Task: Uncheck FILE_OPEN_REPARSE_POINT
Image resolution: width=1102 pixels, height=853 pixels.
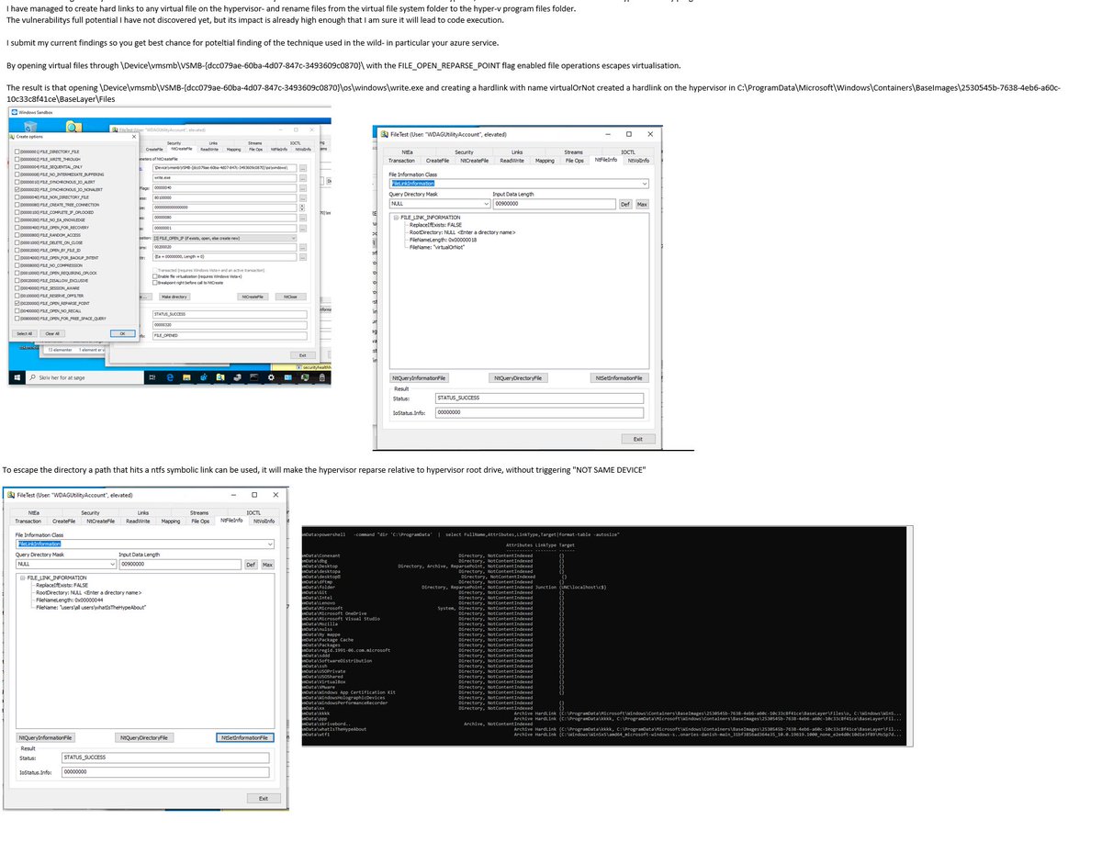Action: (17, 303)
